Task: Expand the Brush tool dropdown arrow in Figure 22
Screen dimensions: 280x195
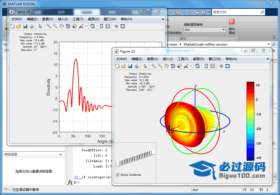Action: [191, 66]
